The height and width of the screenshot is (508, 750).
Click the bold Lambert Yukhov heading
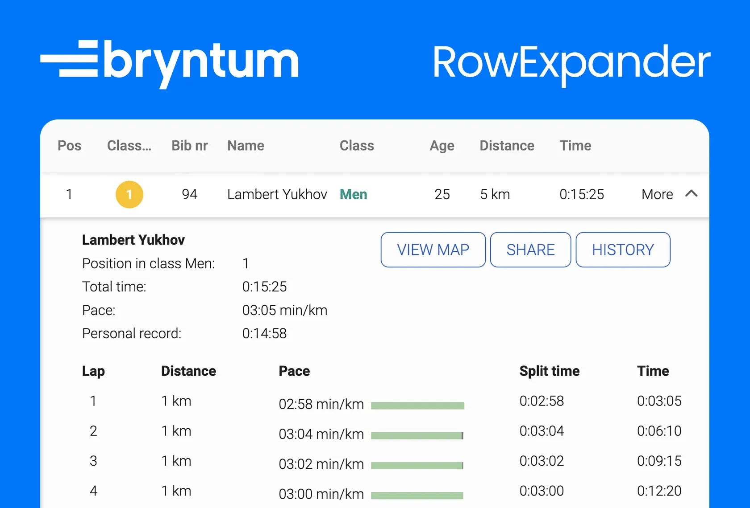coord(133,240)
